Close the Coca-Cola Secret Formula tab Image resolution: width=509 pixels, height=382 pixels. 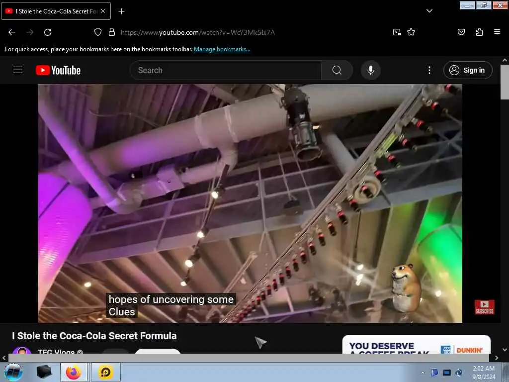click(x=103, y=11)
